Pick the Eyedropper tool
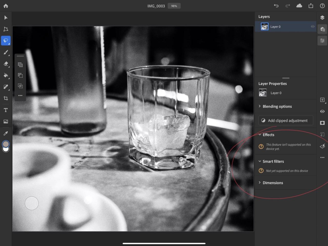Viewport: 328px width, 246px height. coord(6,133)
